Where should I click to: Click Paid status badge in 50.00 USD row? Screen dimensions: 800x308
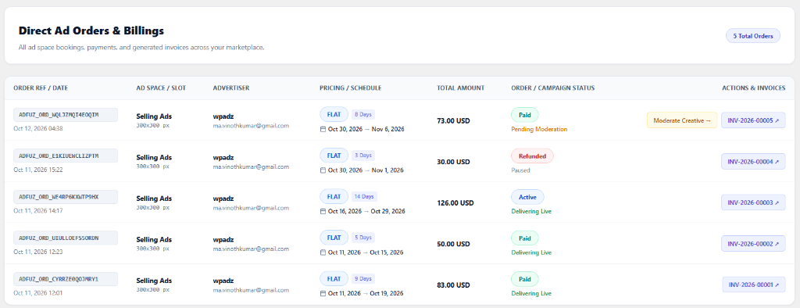(x=524, y=238)
